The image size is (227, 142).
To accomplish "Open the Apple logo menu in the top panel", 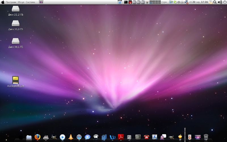I will tap(3, 2).
